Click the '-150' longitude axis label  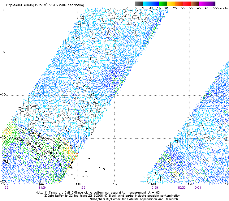point(3,184)
